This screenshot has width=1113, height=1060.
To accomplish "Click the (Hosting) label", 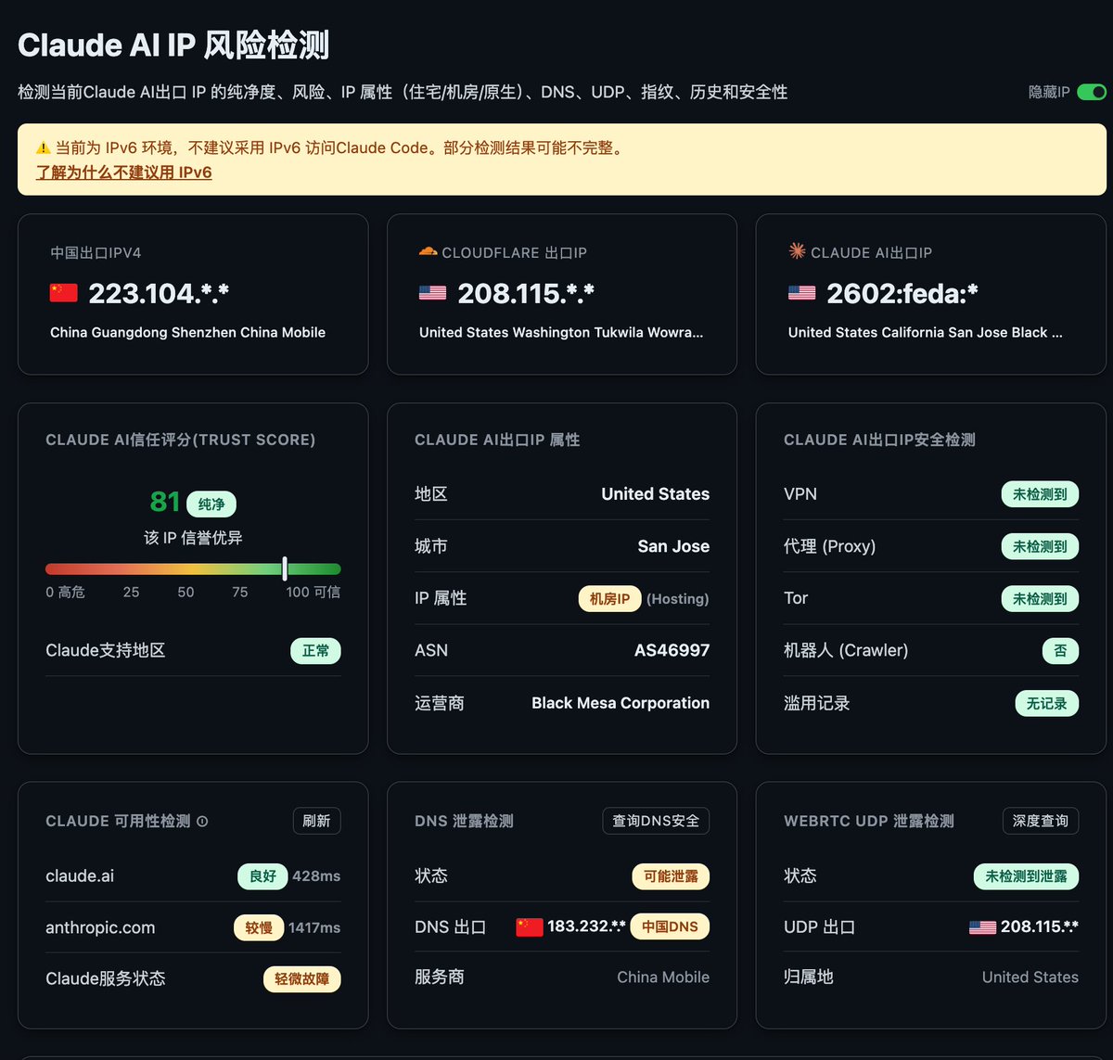I will (677, 599).
